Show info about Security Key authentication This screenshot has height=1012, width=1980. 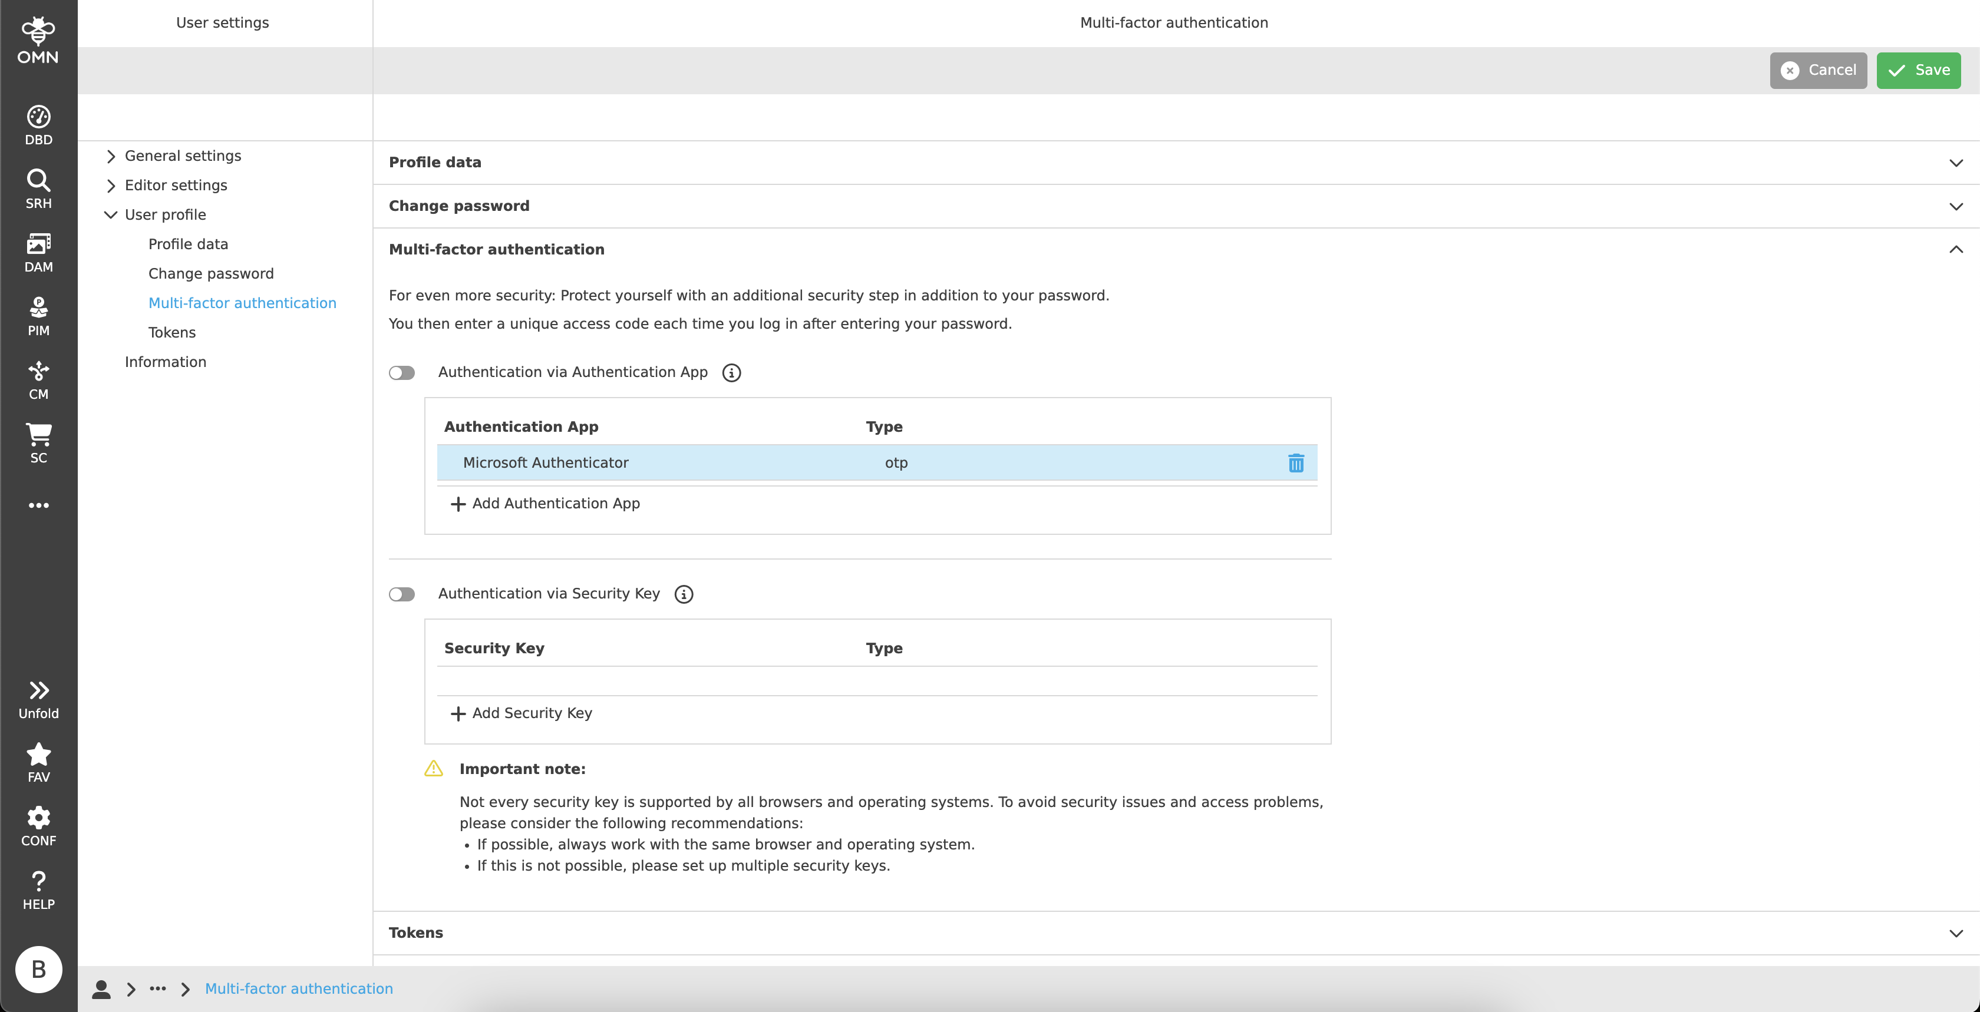[682, 594]
